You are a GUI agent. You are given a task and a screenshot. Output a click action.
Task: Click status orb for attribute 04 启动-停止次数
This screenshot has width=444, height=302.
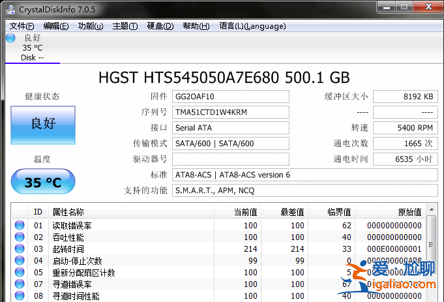20,260
